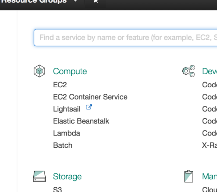This screenshot has height=192, width=217.
Task: Click the Developer Tools category heading
Action: [209, 71]
